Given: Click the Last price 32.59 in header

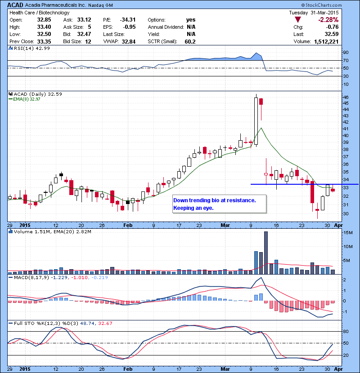Looking at the screenshot, I should [x=332, y=34].
